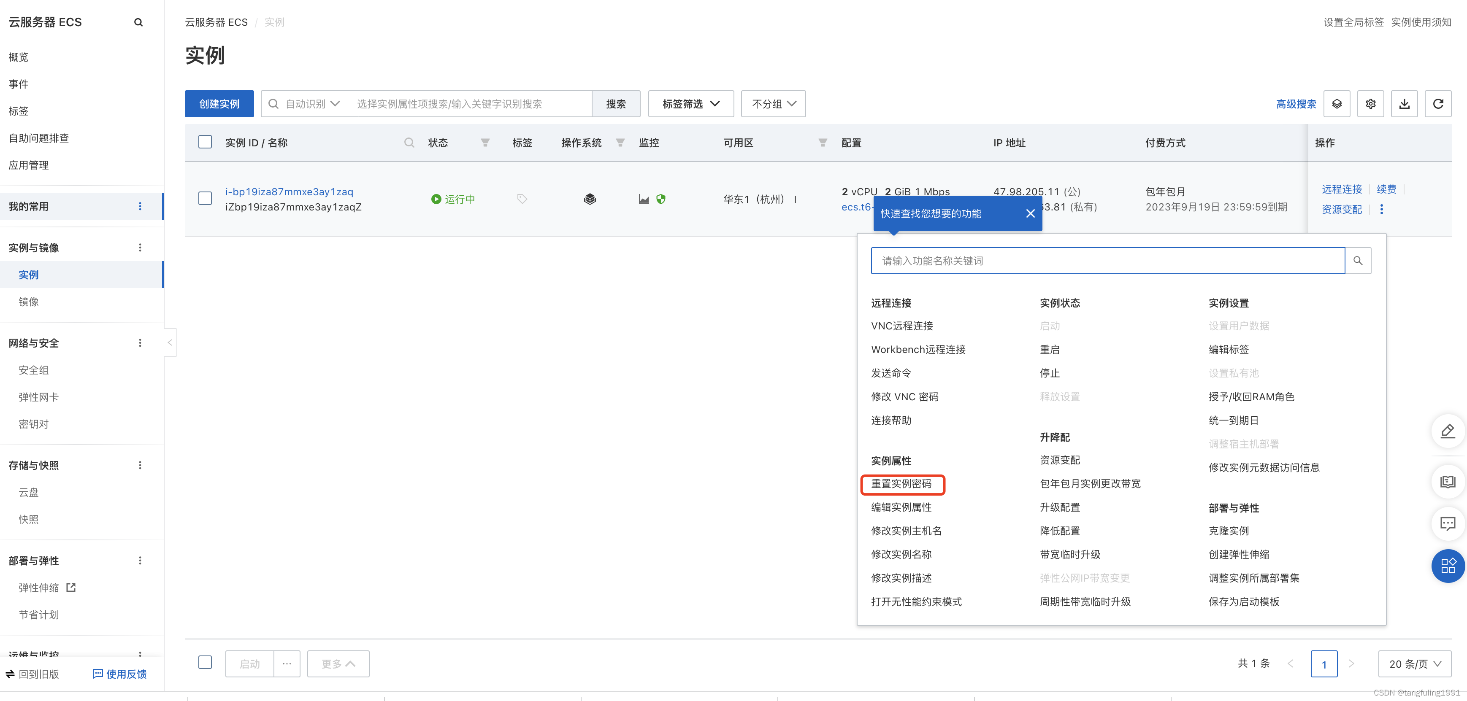The image size is (1467, 701).
Task: Open the ellipsis menu next to 启动
Action: 287,663
